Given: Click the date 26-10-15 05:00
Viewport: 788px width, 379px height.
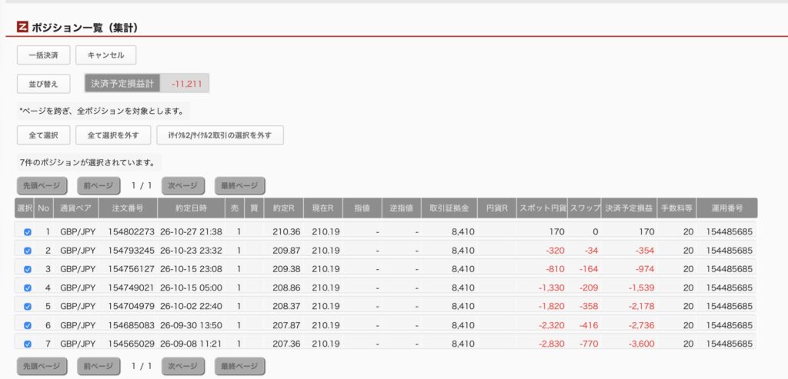Looking at the screenshot, I should (x=192, y=288).
